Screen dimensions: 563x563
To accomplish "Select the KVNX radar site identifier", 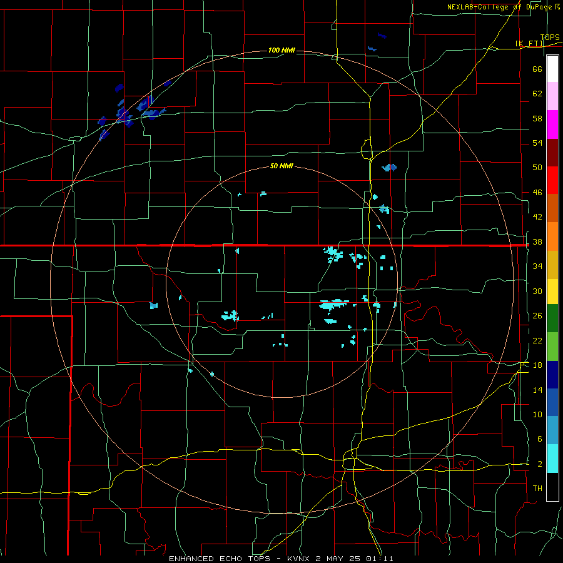I will pos(300,559).
